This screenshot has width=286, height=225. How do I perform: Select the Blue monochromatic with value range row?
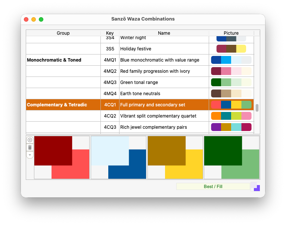[140, 60]
